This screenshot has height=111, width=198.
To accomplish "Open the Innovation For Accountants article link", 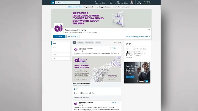I will [x=81, y=84].
